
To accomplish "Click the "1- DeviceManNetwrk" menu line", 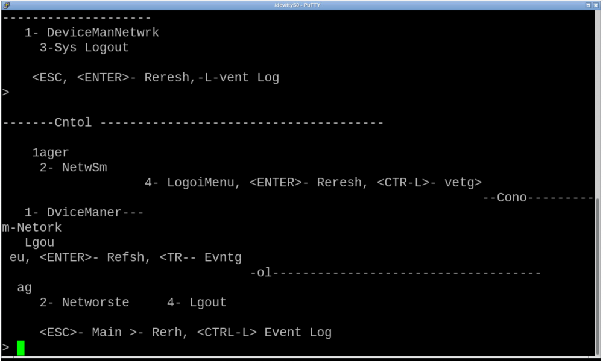I will 92,33.
